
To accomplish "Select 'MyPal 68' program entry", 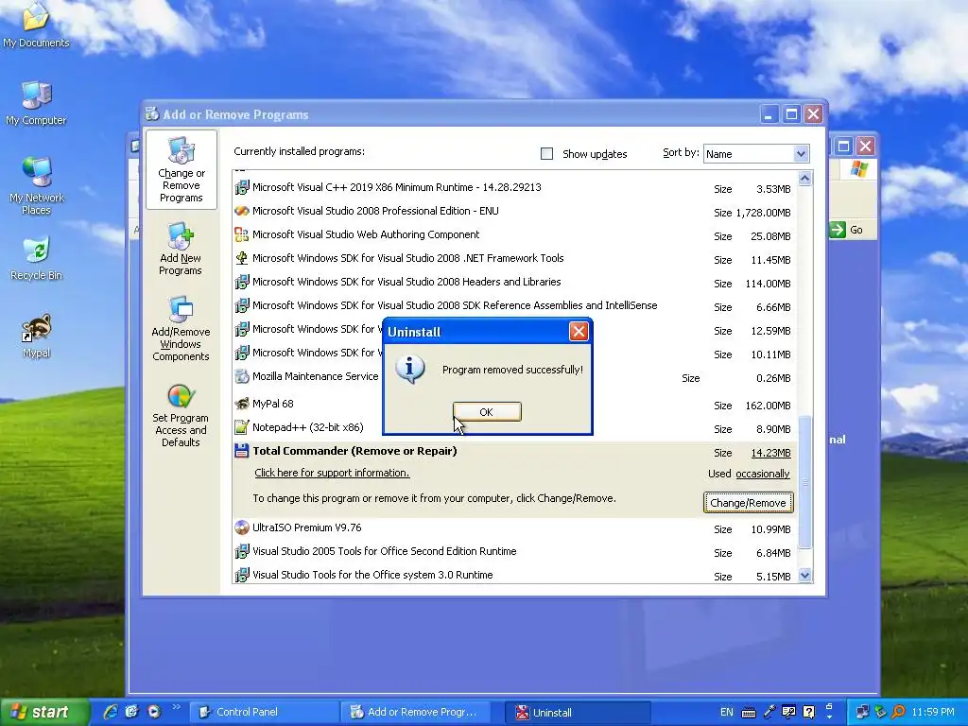I will [515, 405].
